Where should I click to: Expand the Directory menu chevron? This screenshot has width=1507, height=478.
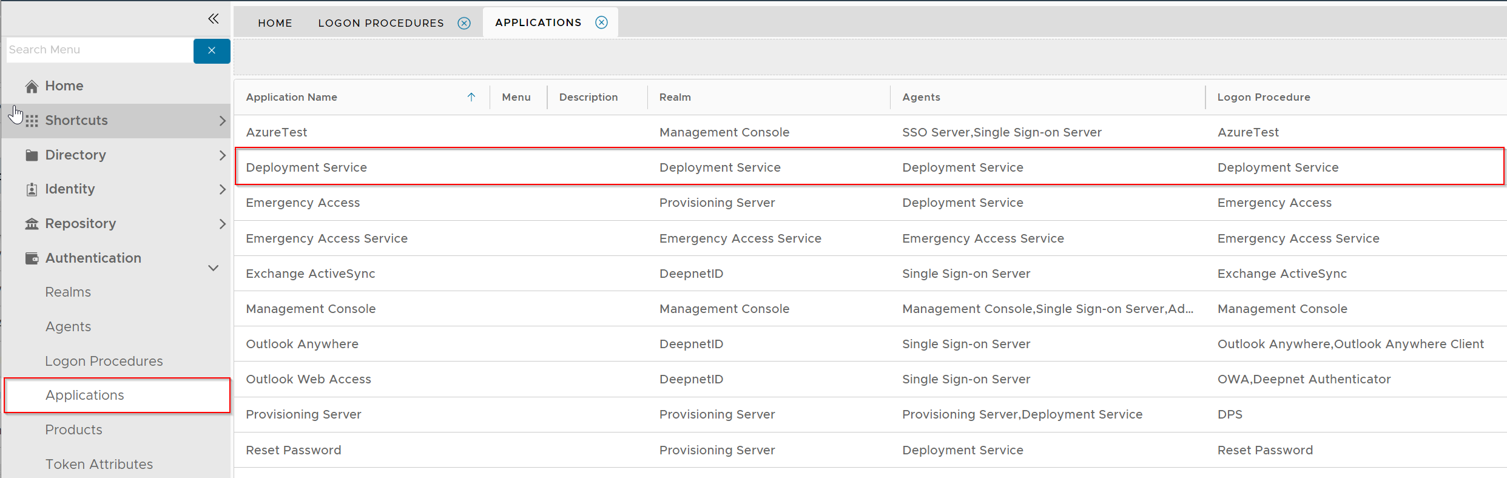[x=222, y=155]
